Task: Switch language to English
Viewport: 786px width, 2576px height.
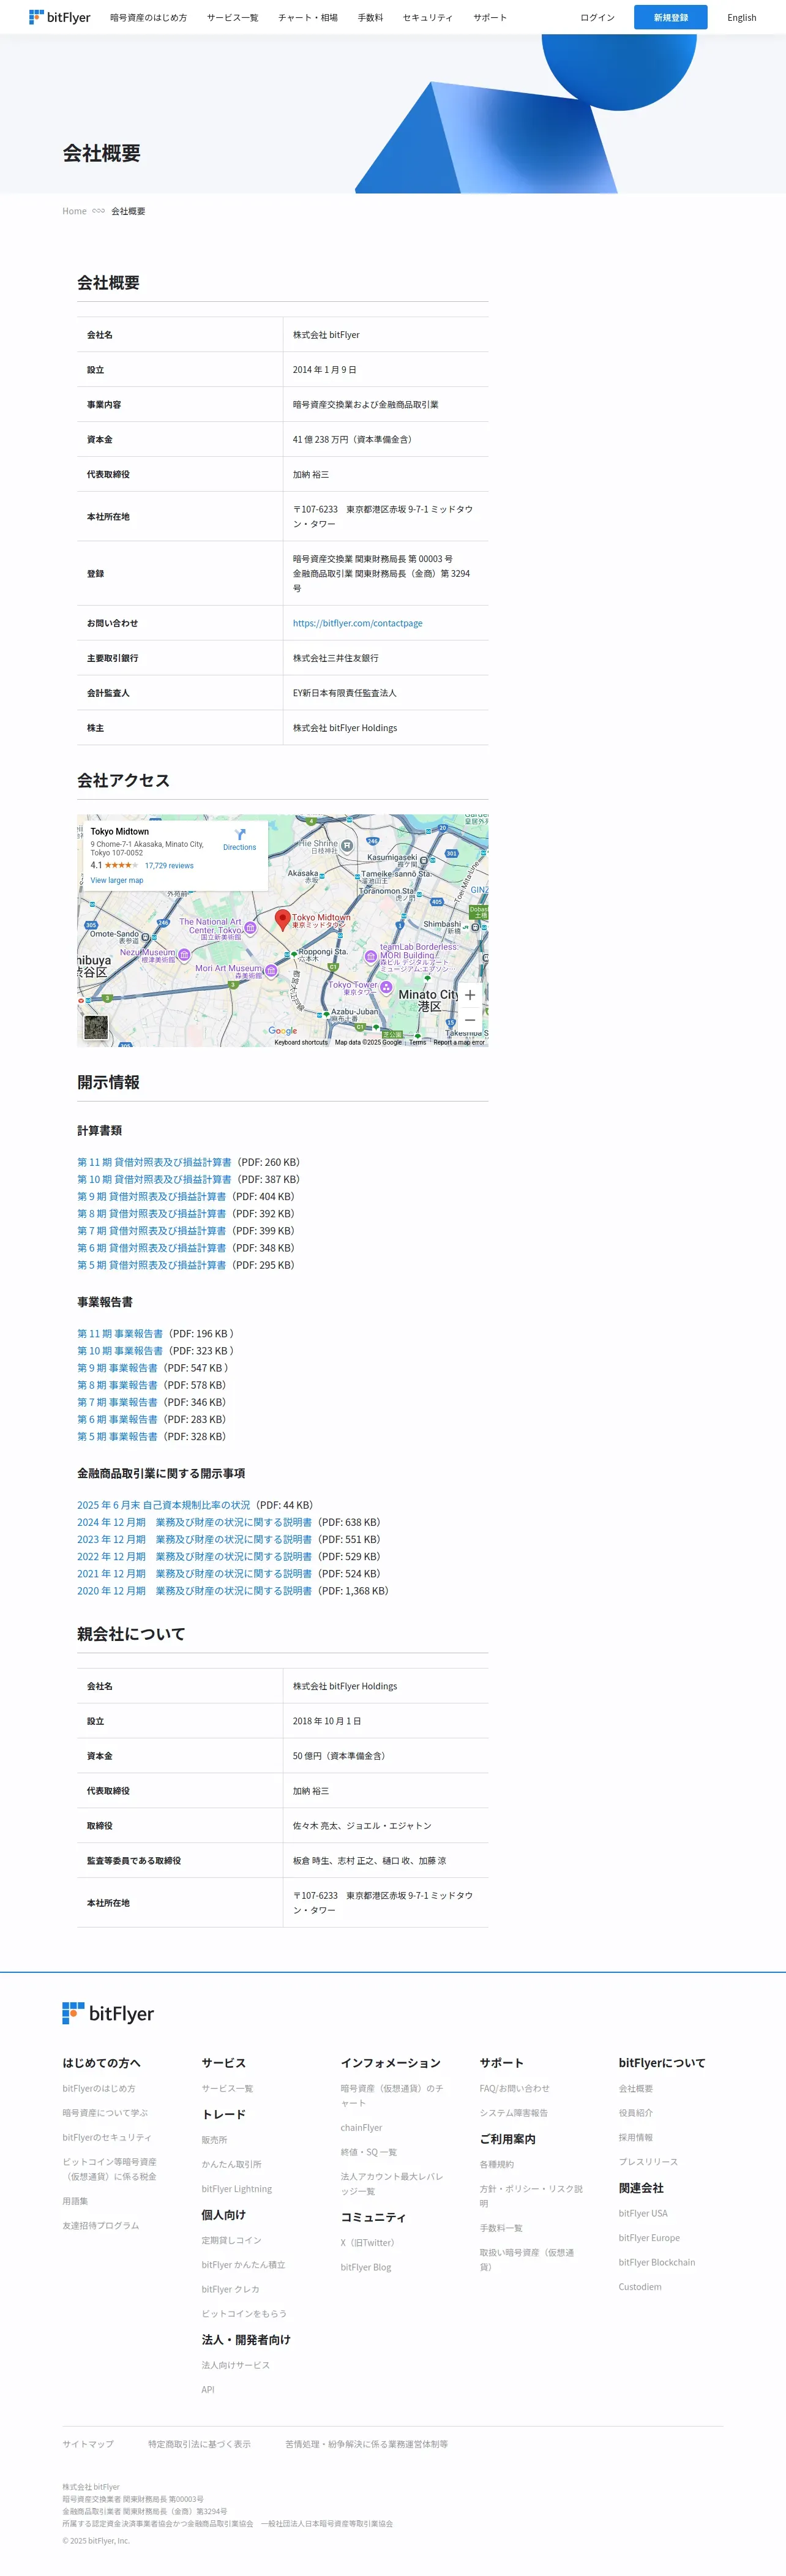Action: coord(742,17)
